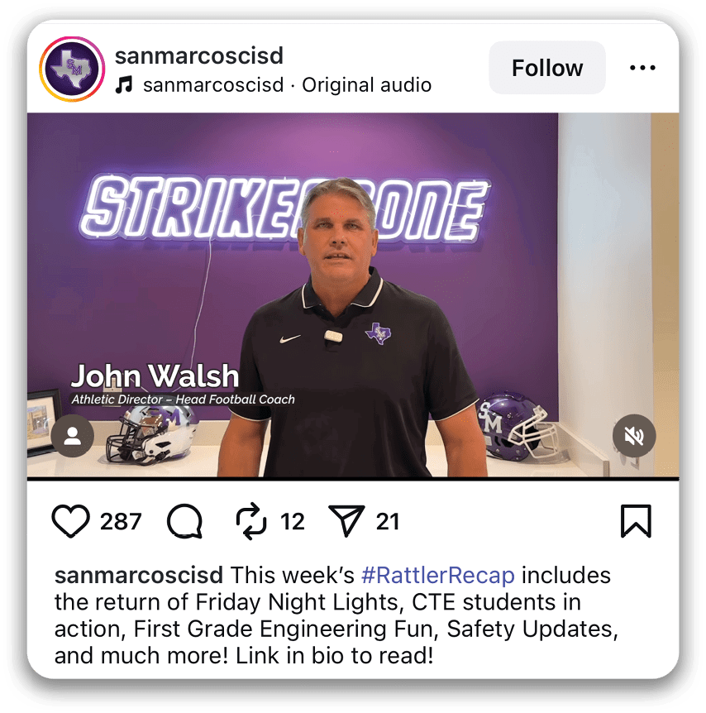706x713 pixels.
Task: Open comments via speech bubble icon
Action: click(x=184, y=521)
